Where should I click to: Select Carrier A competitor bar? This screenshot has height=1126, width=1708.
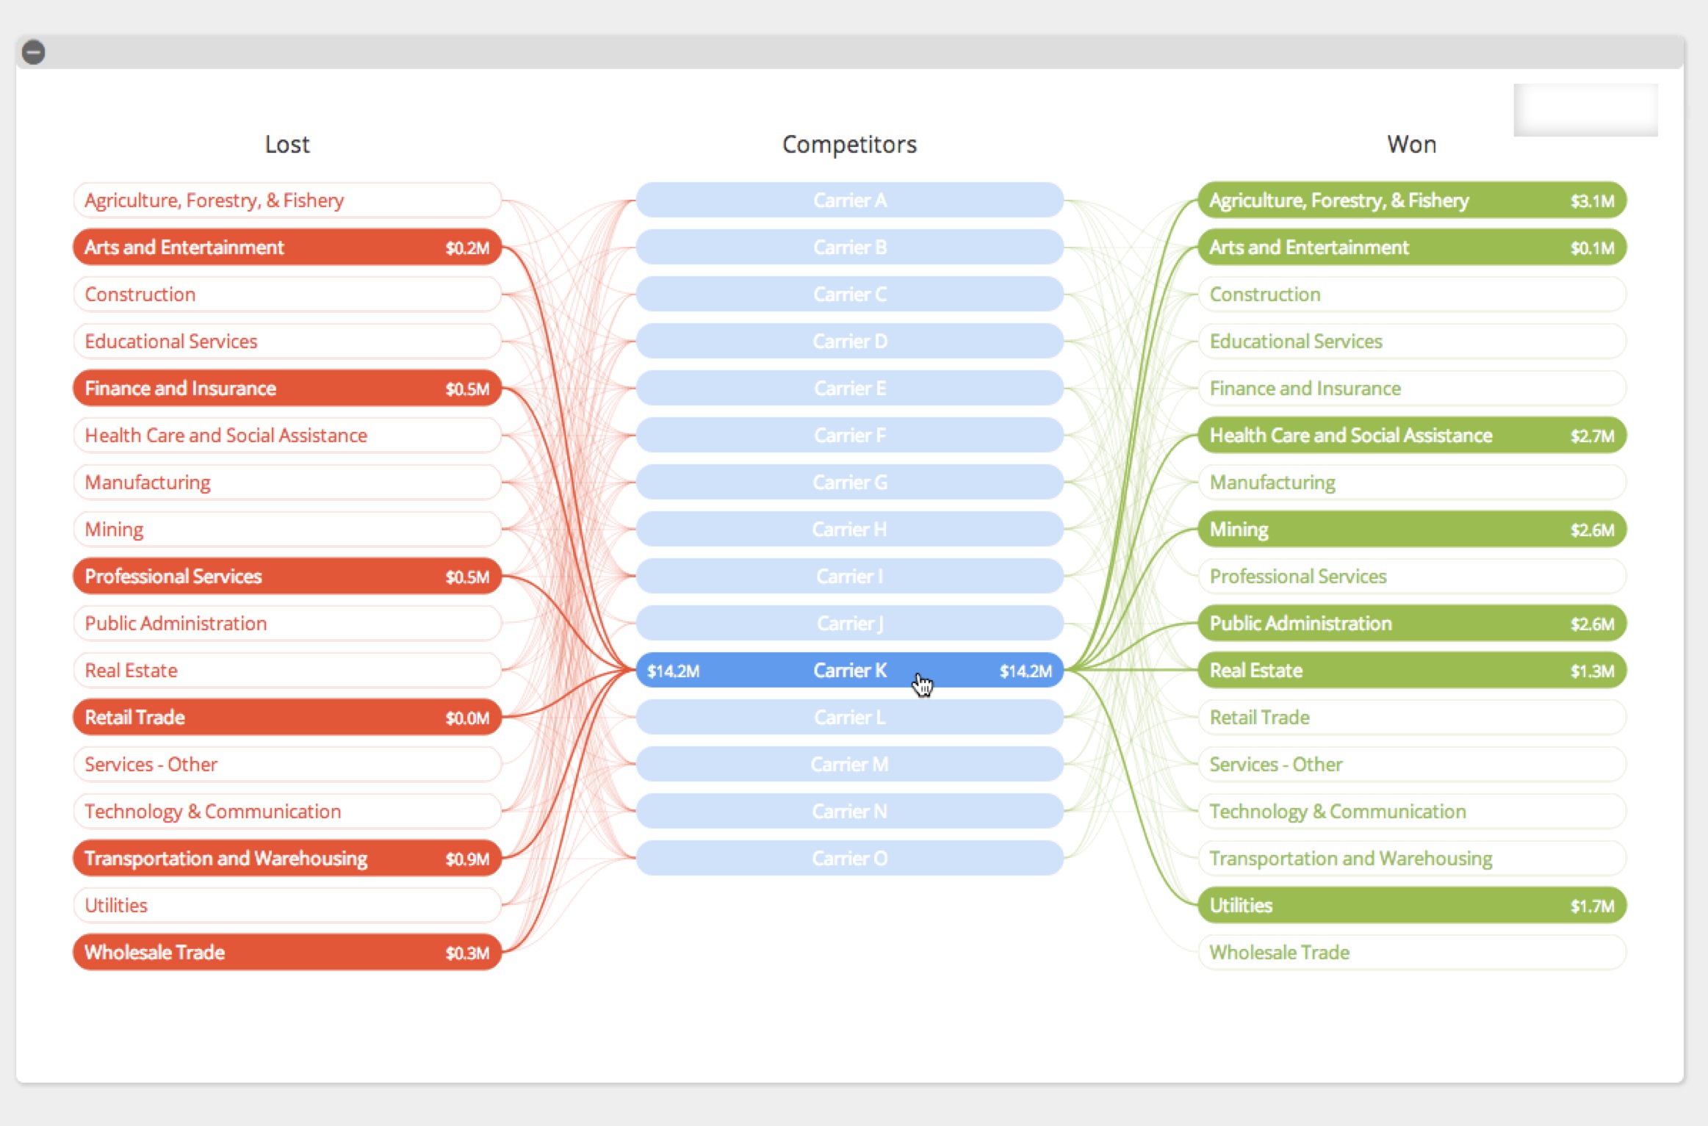click(848, 201)
